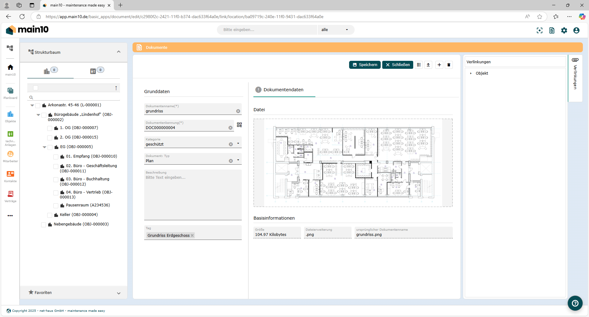Expand Objekt under Verlinkungen
The image size is (589, 317).
point(471,73)
